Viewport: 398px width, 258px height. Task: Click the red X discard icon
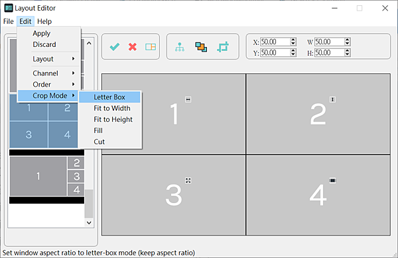[x=133, y=47]
